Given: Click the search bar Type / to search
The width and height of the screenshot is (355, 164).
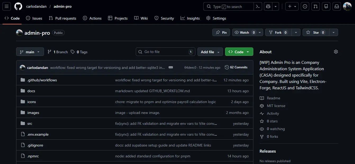Looking at the screenshot, I should [x=228, y=7].
